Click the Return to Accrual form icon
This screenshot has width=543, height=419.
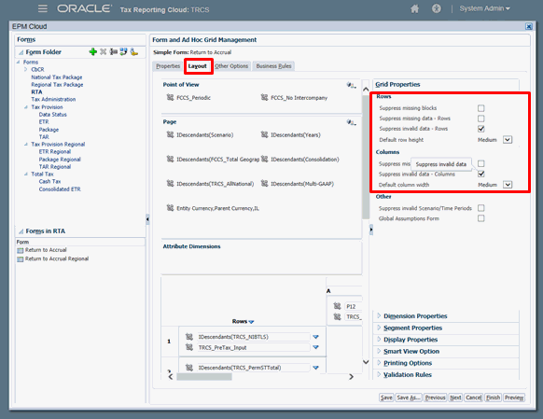tap(21, 250)
